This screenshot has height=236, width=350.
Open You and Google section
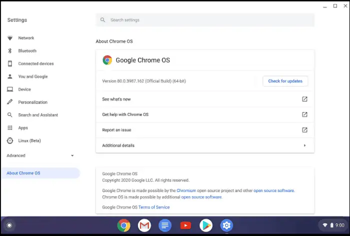click(x=33, y=76)
